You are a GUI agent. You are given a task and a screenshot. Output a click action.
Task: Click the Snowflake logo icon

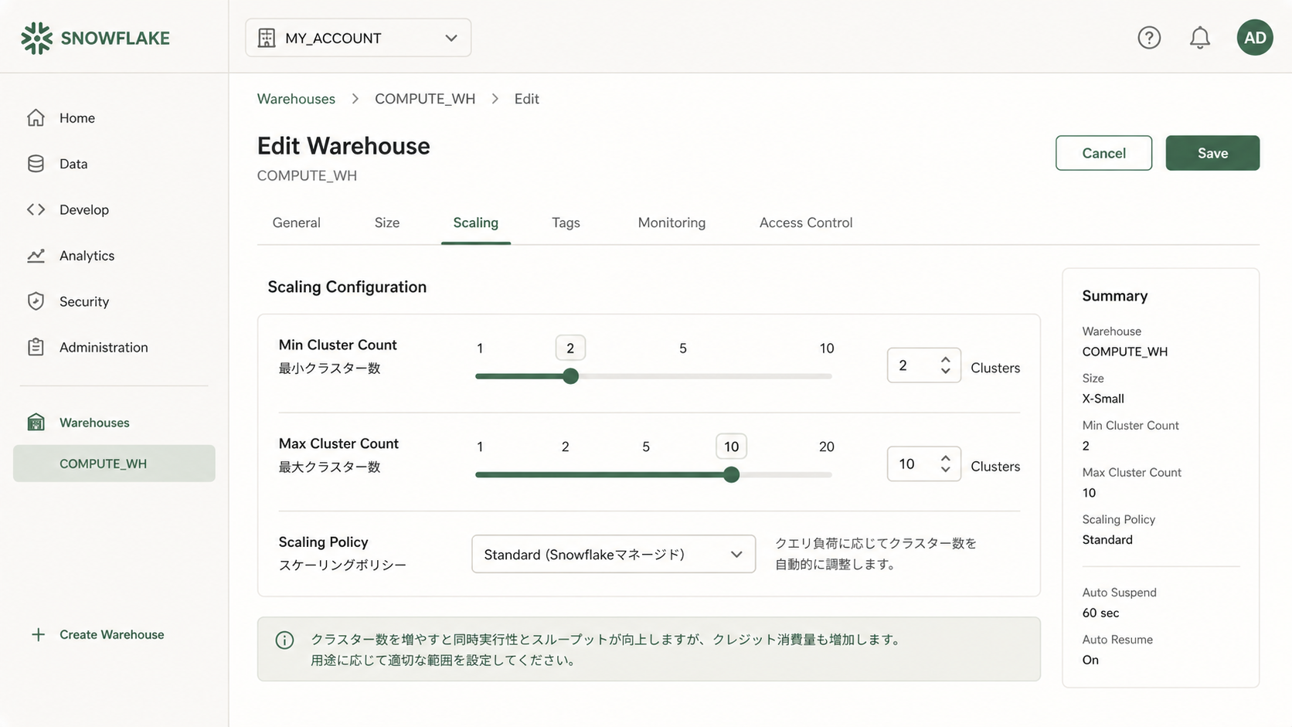36,38
